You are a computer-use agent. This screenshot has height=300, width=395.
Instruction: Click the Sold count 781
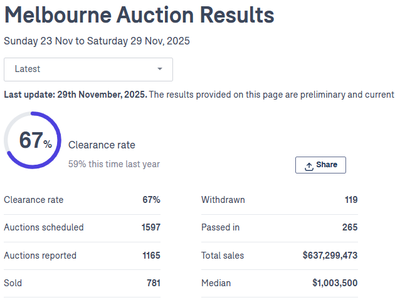pyautogui.click(x=153, y=283)
